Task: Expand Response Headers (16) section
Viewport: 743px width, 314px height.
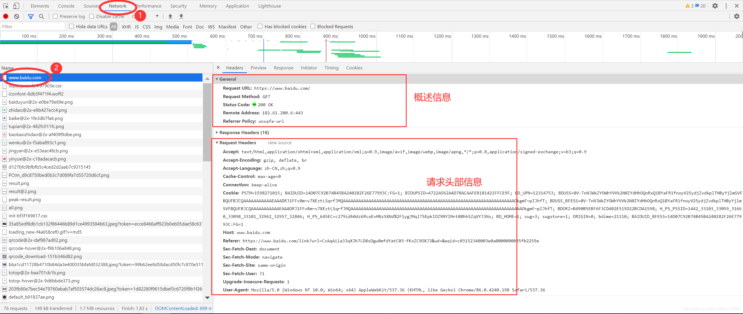Action: (x=217, y=132)
